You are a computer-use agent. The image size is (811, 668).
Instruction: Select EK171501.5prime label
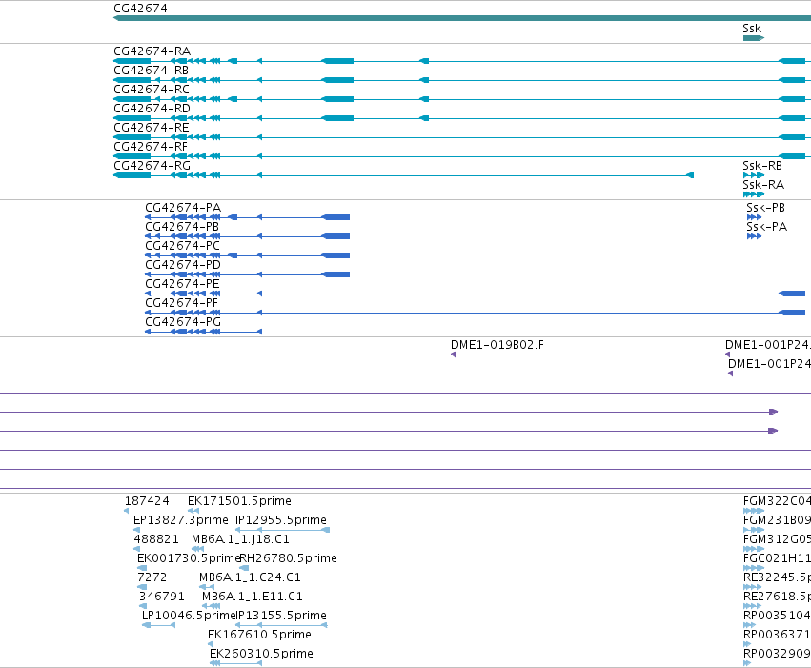[x=239, y=501]
